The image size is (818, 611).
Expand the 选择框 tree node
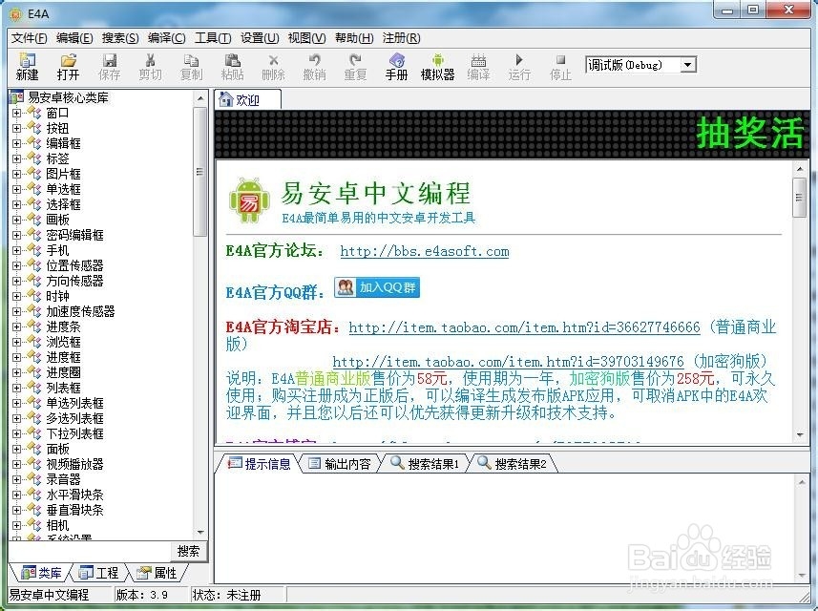click(16, 204)
